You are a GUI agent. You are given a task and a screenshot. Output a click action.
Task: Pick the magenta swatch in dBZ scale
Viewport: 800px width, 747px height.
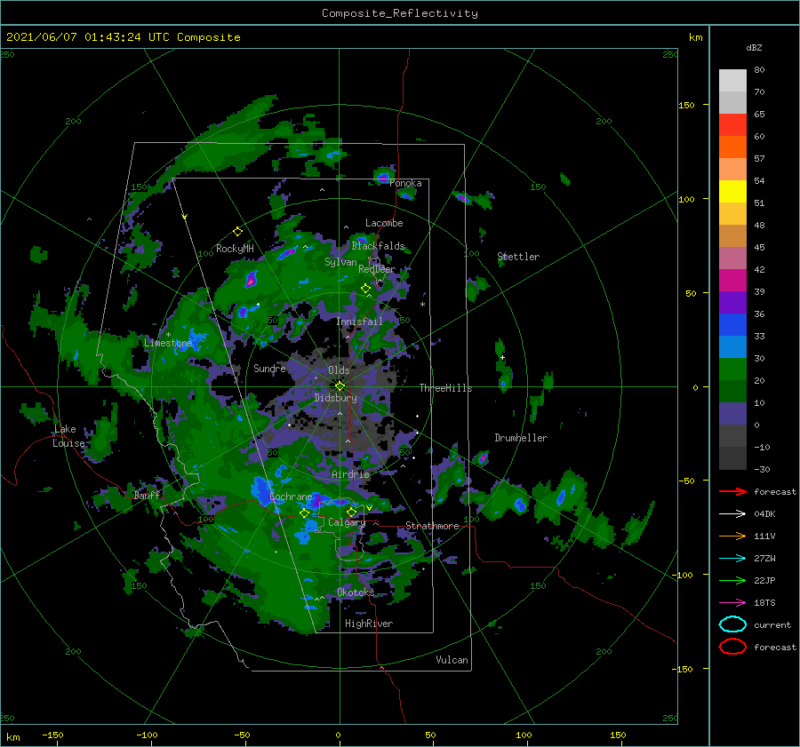[732, 280]
